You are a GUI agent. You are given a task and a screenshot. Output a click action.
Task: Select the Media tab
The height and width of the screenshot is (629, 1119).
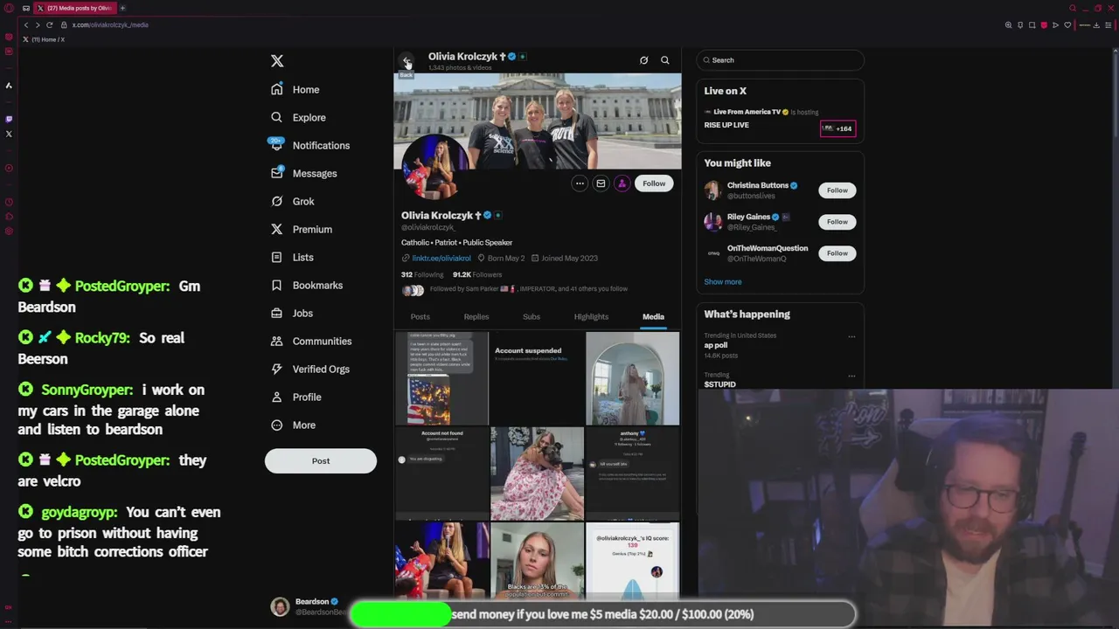click(653, 316)
